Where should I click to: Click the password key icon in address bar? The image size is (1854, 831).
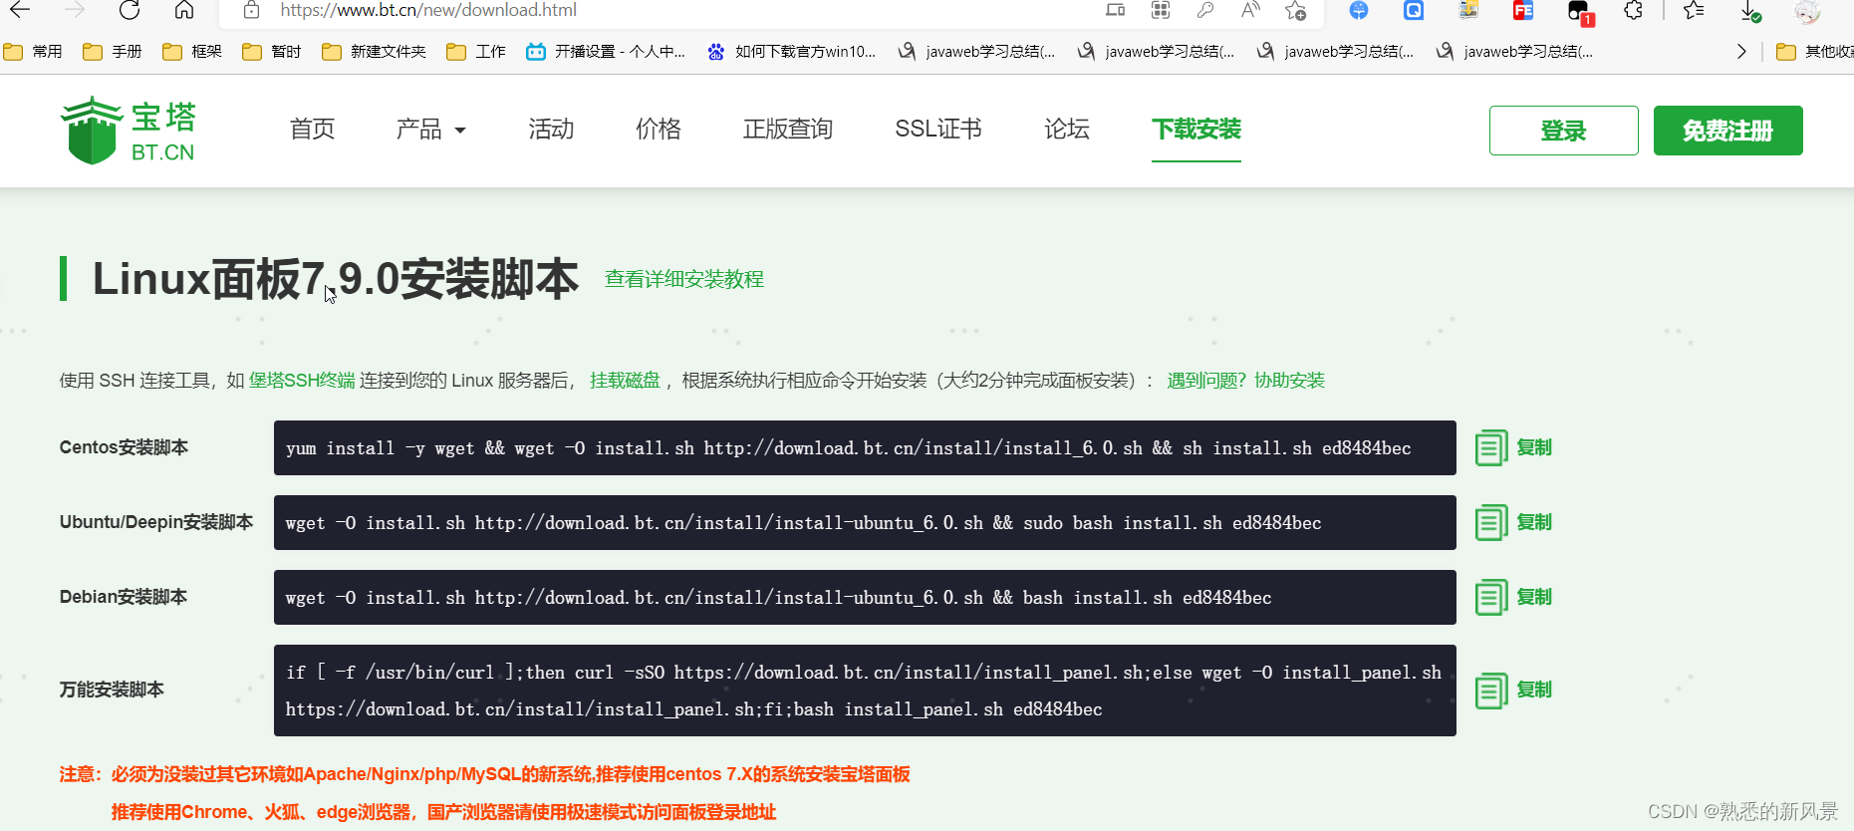(x=1205, y=10)
